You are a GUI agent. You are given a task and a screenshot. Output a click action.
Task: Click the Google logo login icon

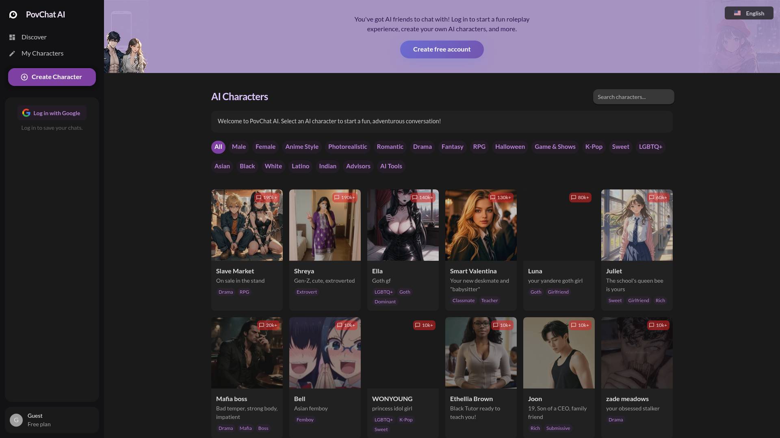(26, 113)
